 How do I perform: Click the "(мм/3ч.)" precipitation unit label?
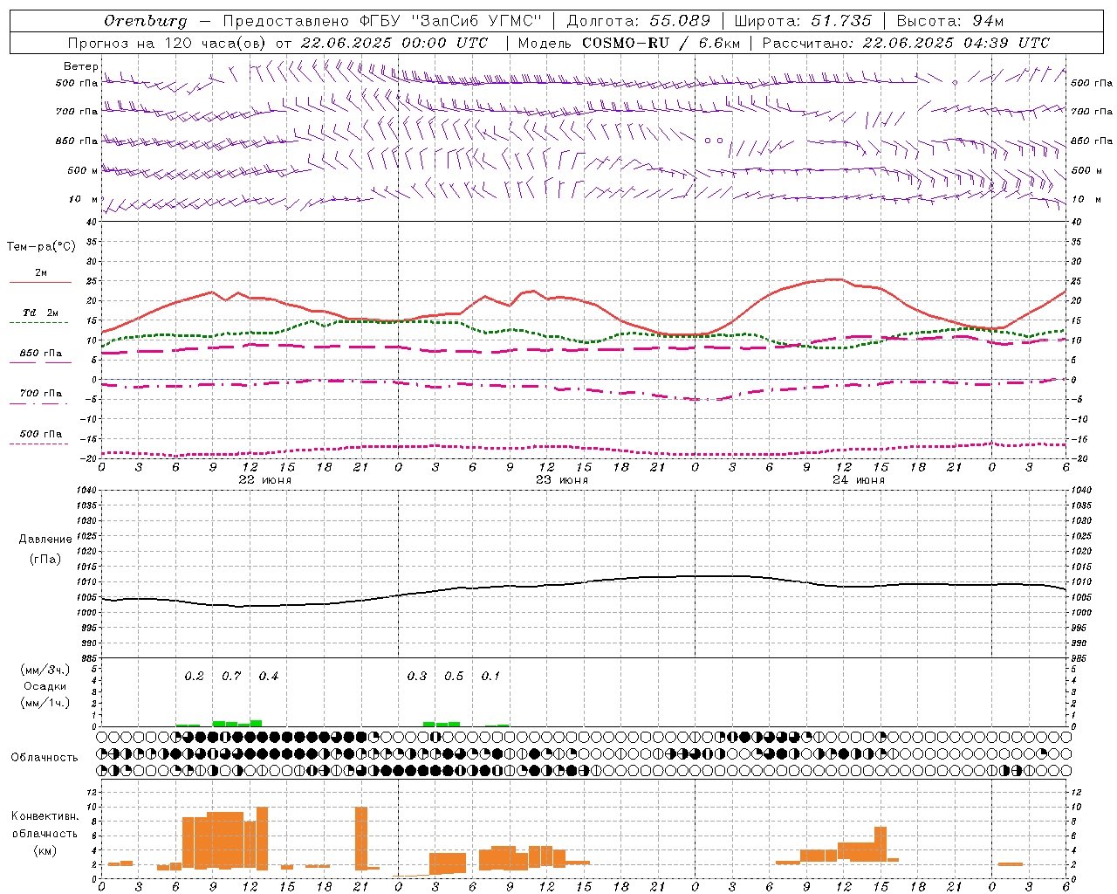pos(45,670)
